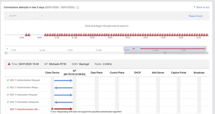The height and width of the screenshot is (114, 215).
Task: Click the AP (B4:79:C8:32:5B:60) column header
Action: coord(74,73)
